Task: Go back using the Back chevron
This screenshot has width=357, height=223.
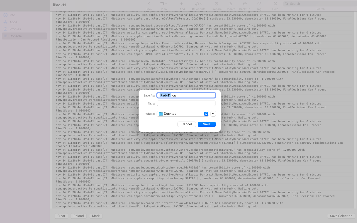Action: point(149,4)
